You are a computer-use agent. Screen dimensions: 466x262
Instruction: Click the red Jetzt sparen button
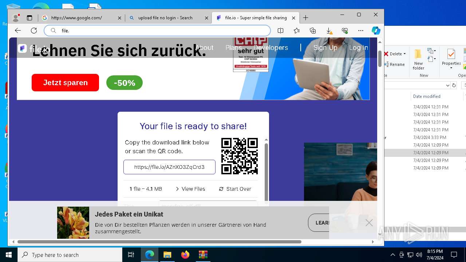pos(65,83)
